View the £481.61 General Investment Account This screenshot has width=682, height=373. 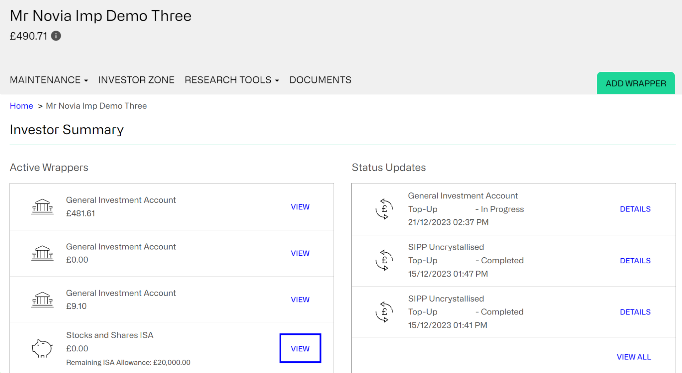(x=300, y=207)
